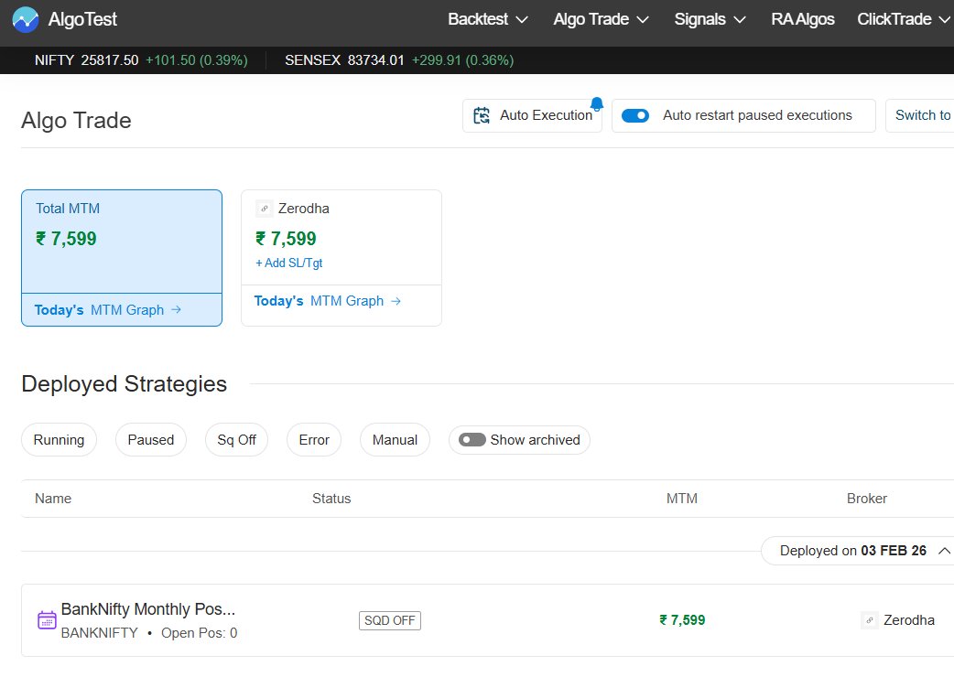954x677 pixels.
Task: Click the Zerodha broker icon in the strategy row
Action: point(869,619)
